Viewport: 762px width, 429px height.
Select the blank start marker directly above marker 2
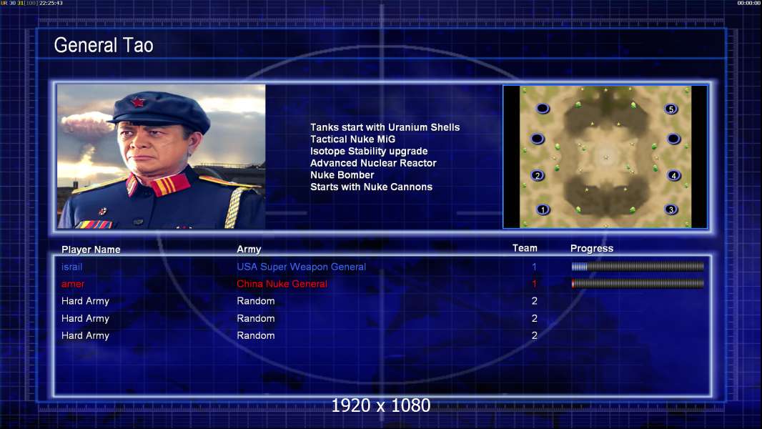537,139
